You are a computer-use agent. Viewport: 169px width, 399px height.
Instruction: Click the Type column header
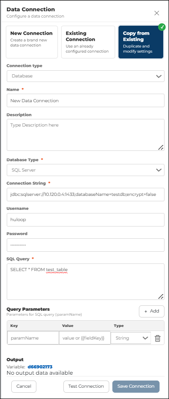[x=119, y=326]
